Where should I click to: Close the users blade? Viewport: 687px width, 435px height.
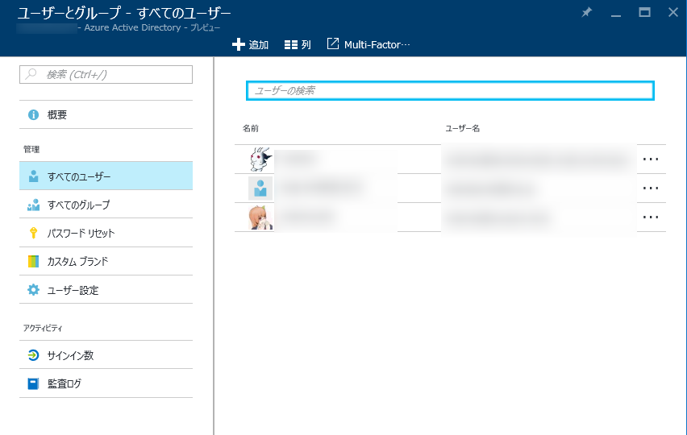coord(673,12)
